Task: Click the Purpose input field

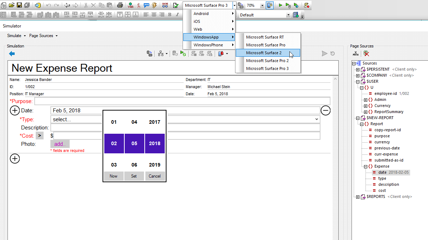Action: (182, 101)
